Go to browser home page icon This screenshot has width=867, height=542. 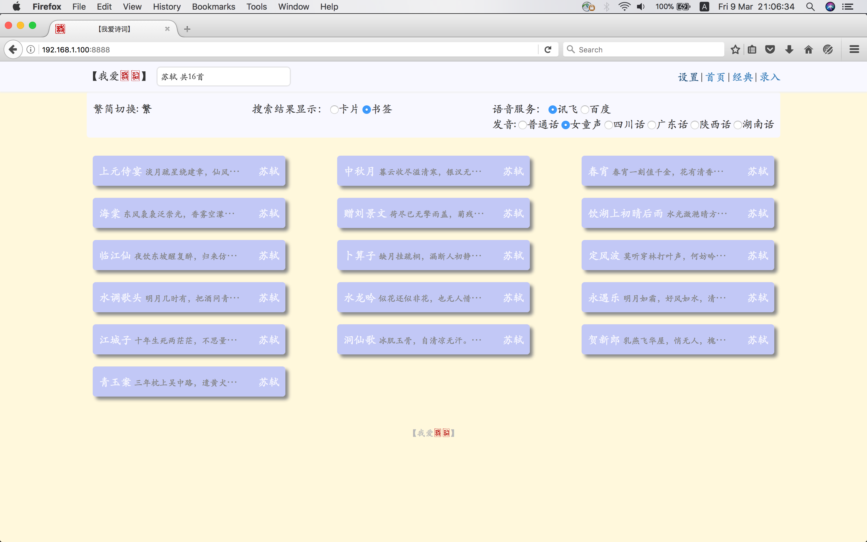pos(808,49)
